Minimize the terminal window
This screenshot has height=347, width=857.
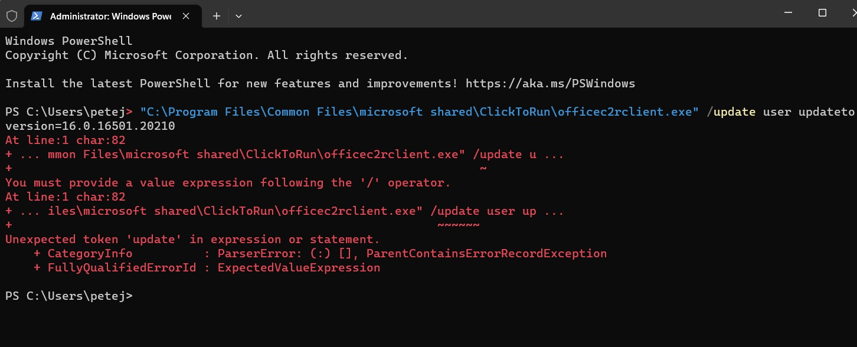tap(789, 13)
